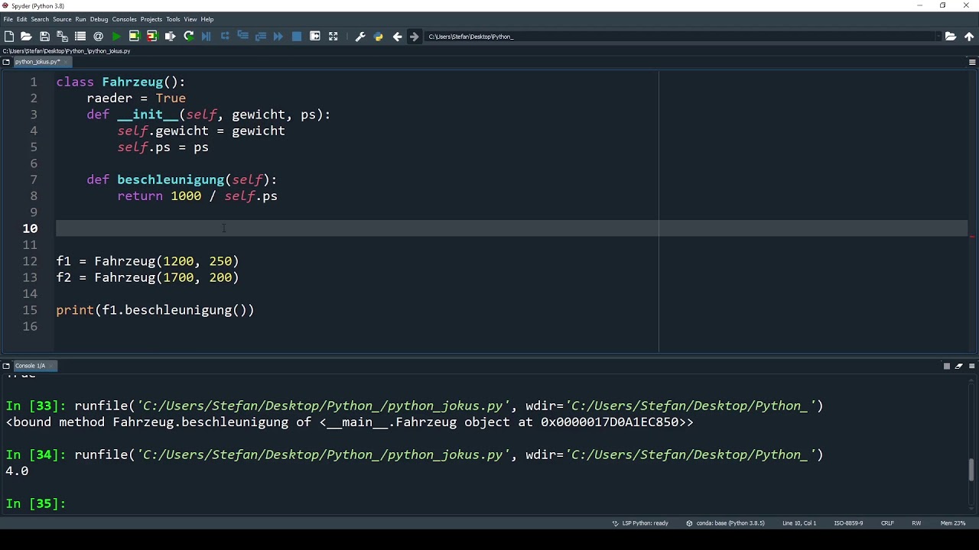Maximize current pane icon
Image resolution: width=979 pixels, height=550 pixels.
314,37
